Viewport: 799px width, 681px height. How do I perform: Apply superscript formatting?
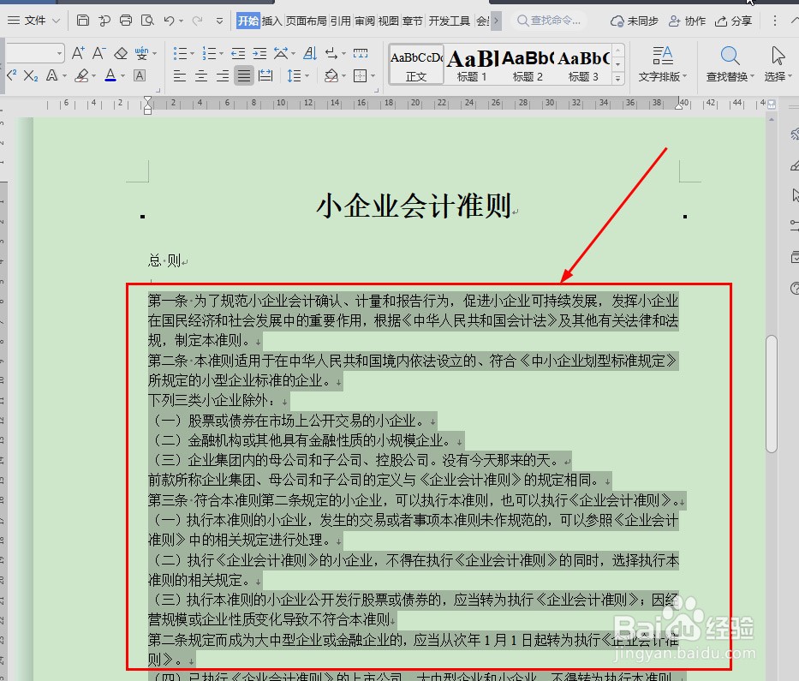coord(12,77)
